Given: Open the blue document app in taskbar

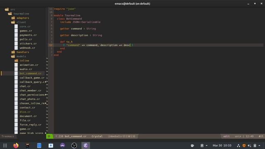Looking at the screenshot, I should click(x=39, y=145).
